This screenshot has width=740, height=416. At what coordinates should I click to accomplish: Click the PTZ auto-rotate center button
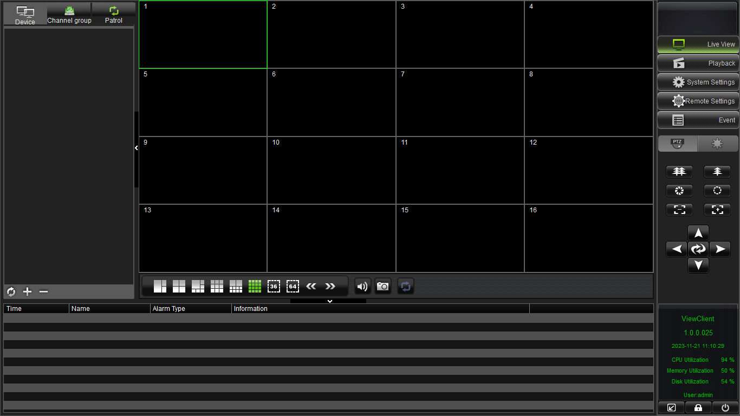pos(698,249)
